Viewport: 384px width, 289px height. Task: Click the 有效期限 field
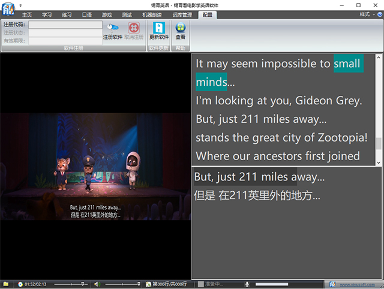[x=65, y=41]
